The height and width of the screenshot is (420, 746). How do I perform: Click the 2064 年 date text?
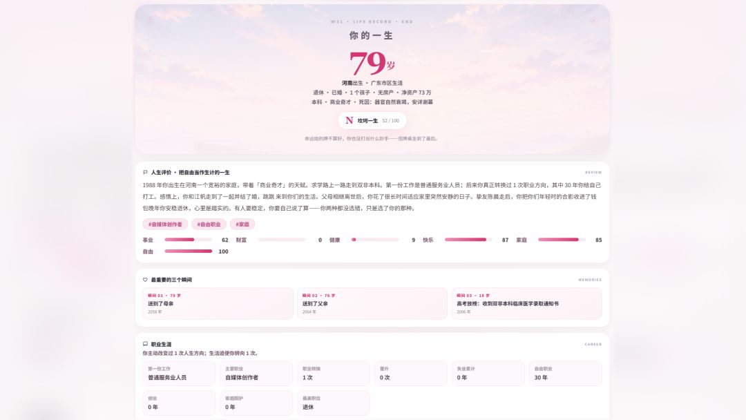coord(309,312)
